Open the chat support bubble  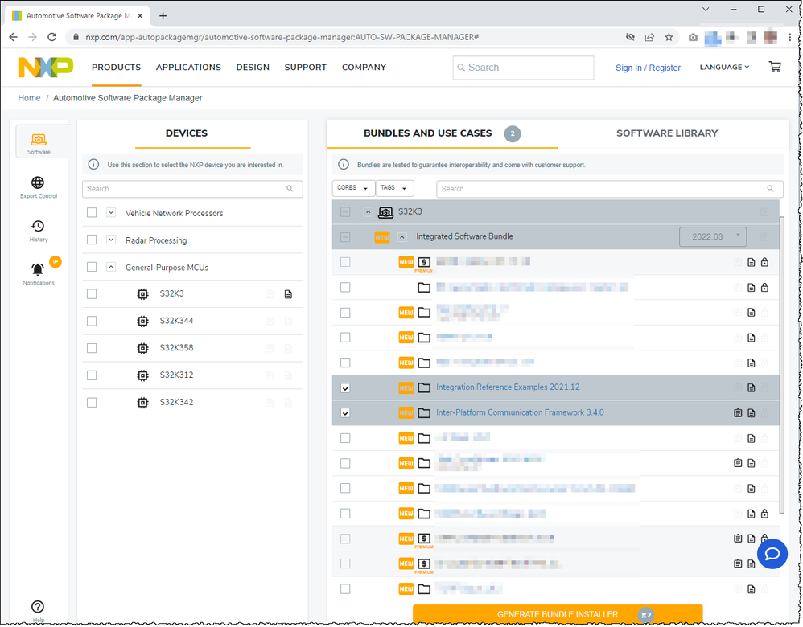coord(772,554)
